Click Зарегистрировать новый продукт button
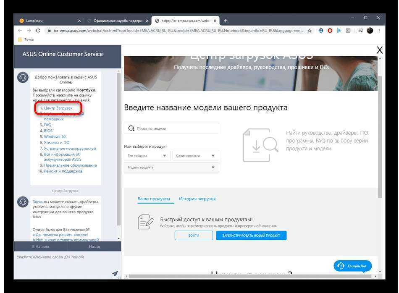 [251, 235]
